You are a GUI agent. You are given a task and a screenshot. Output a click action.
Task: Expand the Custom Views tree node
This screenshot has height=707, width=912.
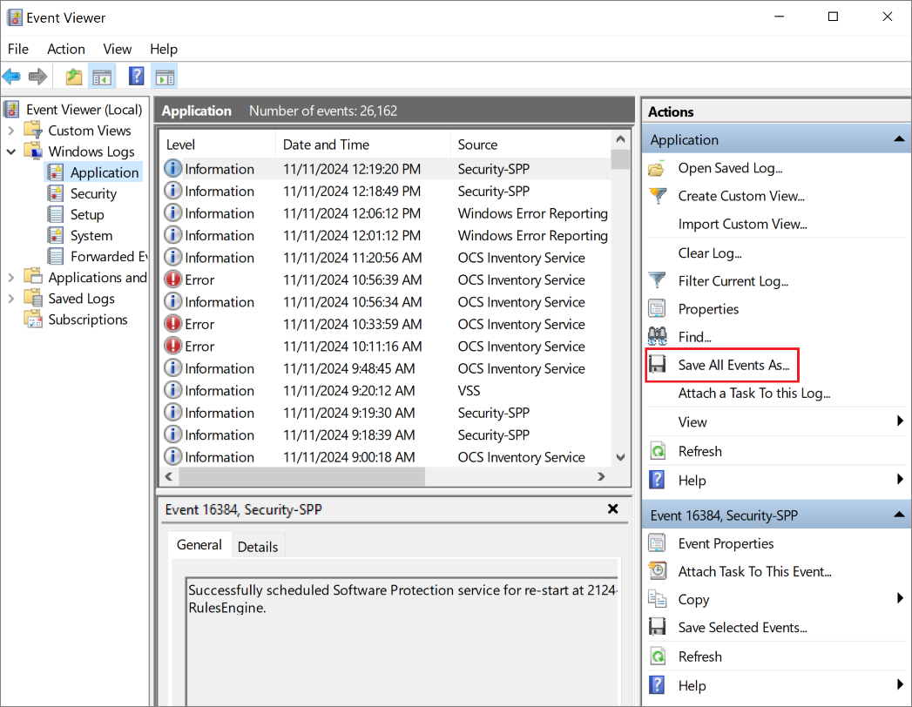(x=11, y=131)
